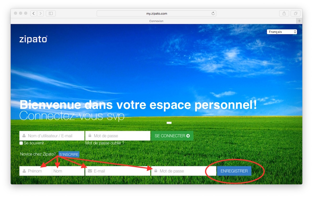
Task: Open a new tab with plus icon
Action: coord(299,21)
